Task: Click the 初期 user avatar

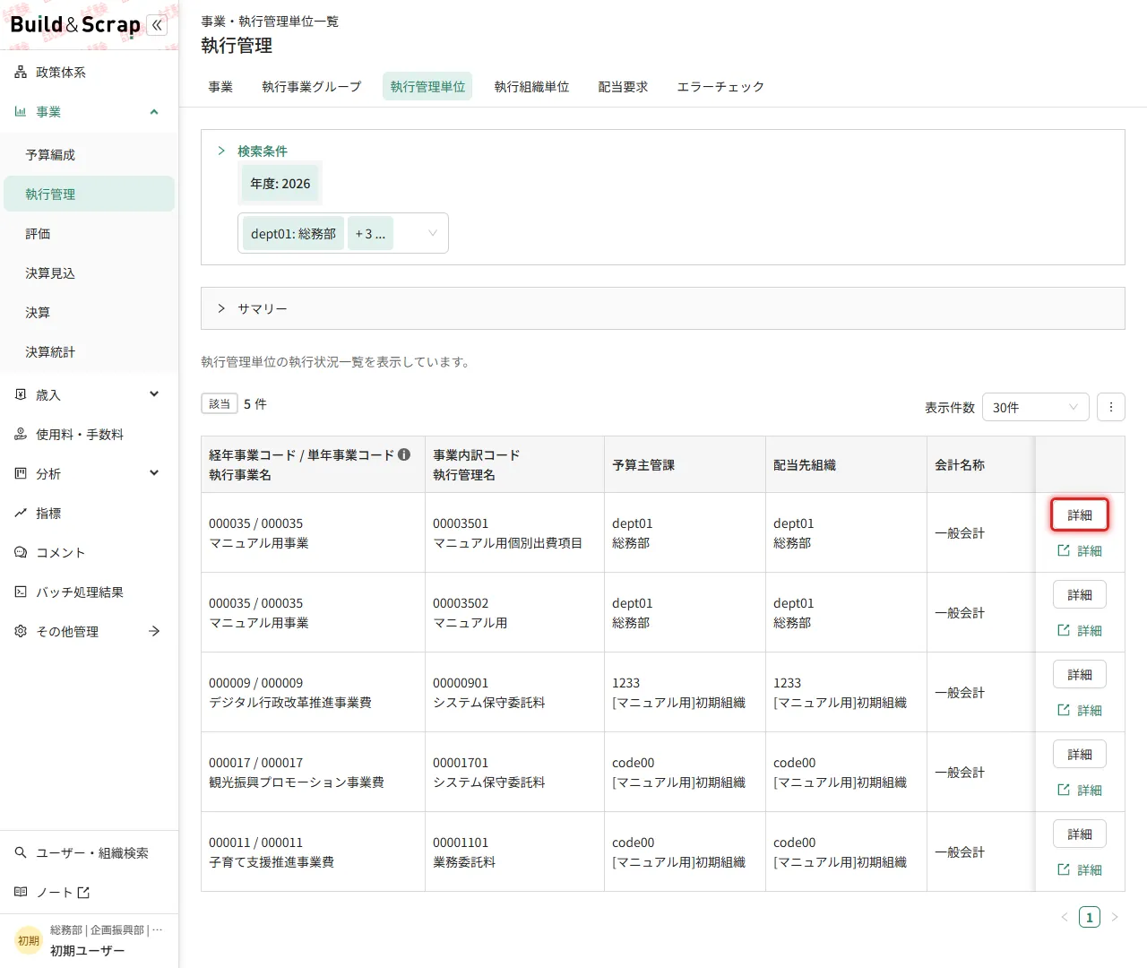Action: [x=29, y=940]
